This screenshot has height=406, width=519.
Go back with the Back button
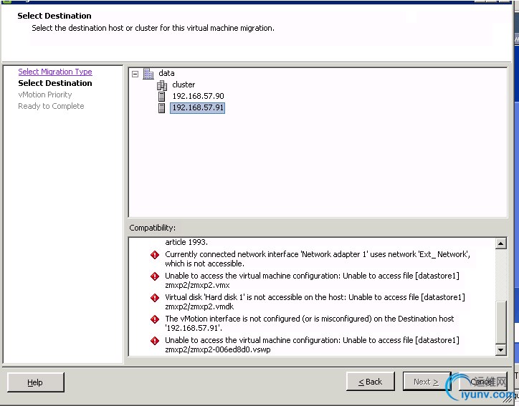(371, 382)
